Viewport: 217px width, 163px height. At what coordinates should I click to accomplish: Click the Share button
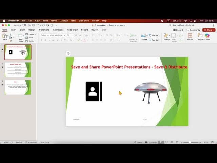(209, 30)
